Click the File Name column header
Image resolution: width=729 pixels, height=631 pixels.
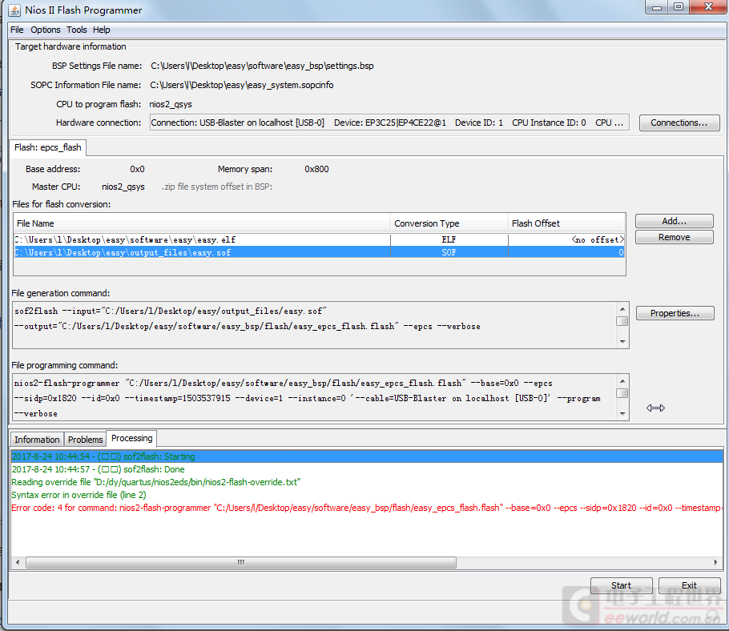pyautogui.click(x=202, y=223)
